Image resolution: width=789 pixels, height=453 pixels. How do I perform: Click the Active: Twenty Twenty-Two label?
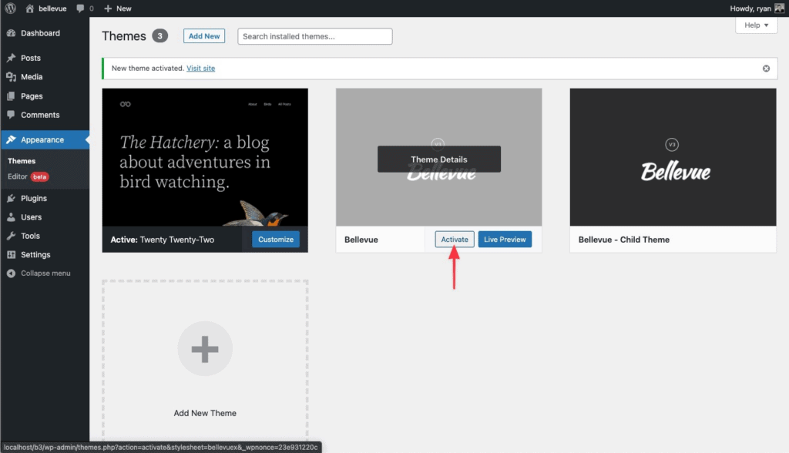163,240
